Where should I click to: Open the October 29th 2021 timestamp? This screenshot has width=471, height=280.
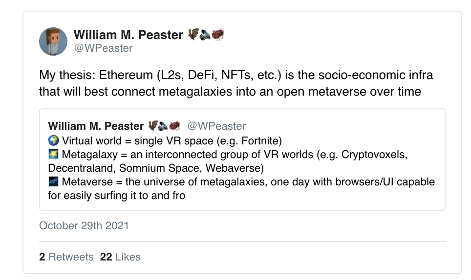(84, 225)
